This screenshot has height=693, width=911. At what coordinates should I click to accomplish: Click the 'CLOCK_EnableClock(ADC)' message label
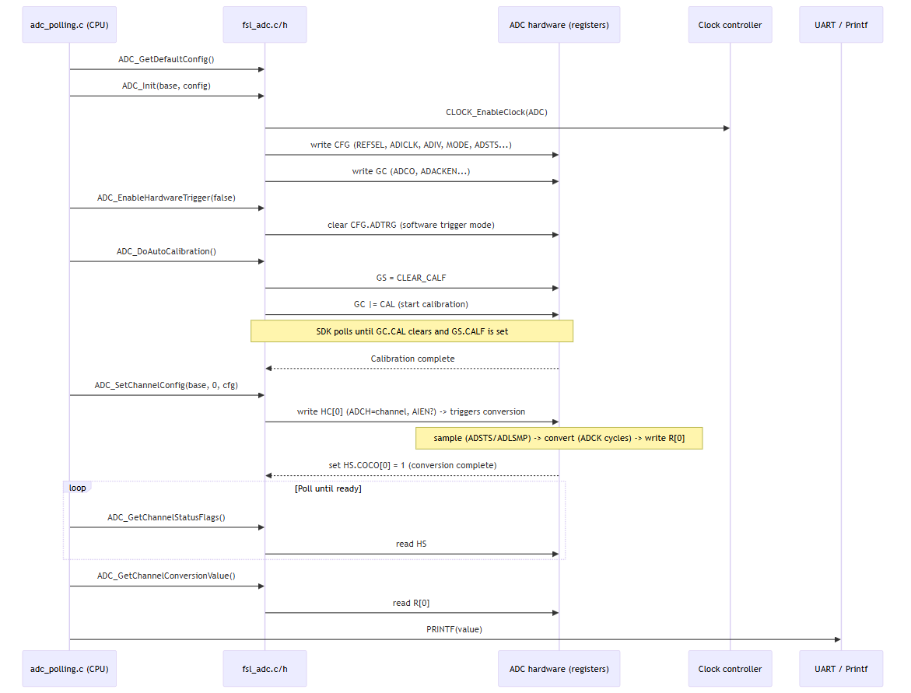pos(496,112)
